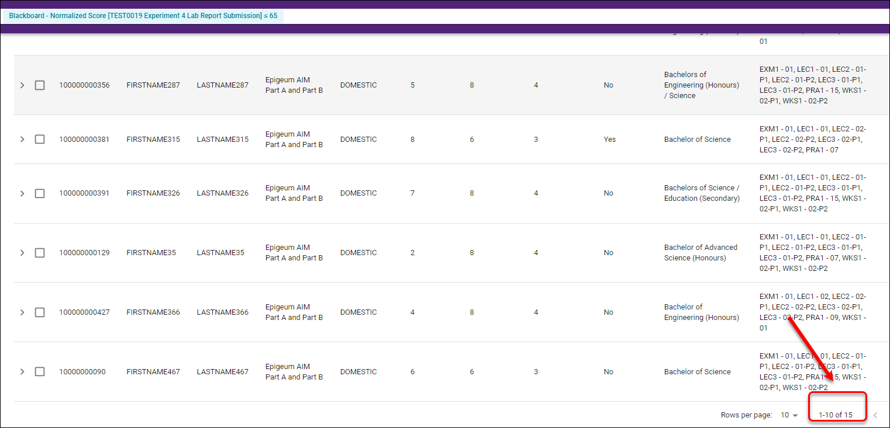This screenshot has height=428, width=890.
Task: Select the surname LASTNAME35
Action: click(220, 253)
